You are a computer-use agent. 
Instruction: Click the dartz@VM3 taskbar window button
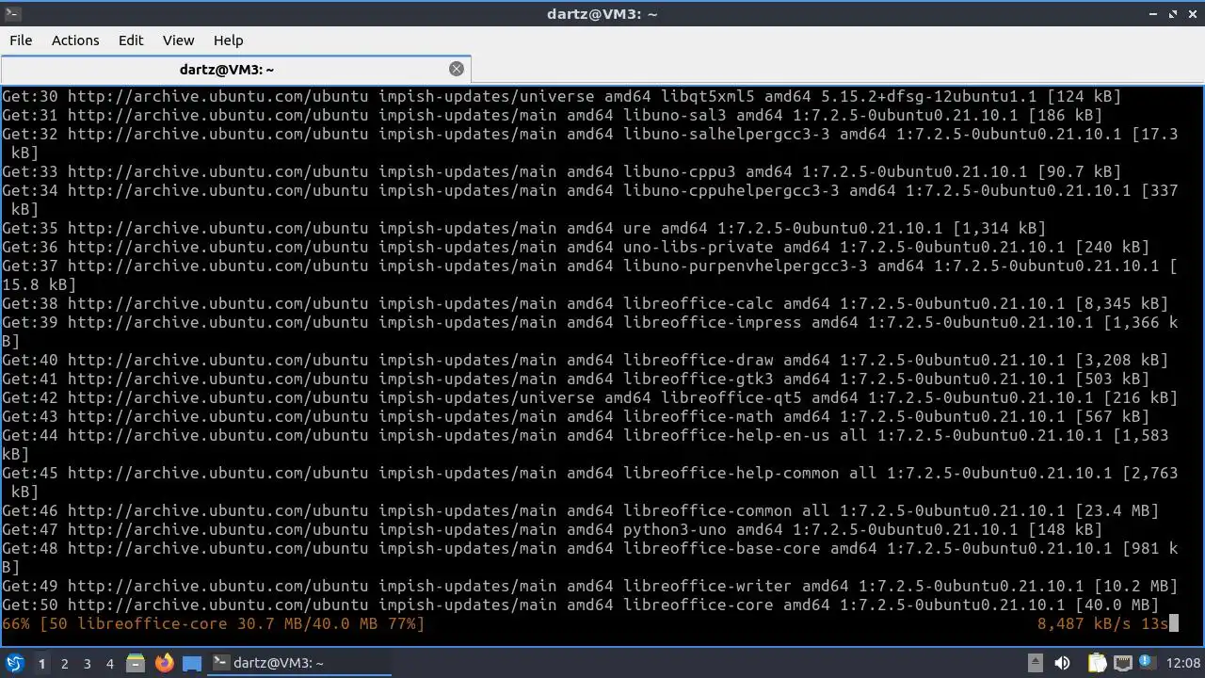(x=299, y=664)
